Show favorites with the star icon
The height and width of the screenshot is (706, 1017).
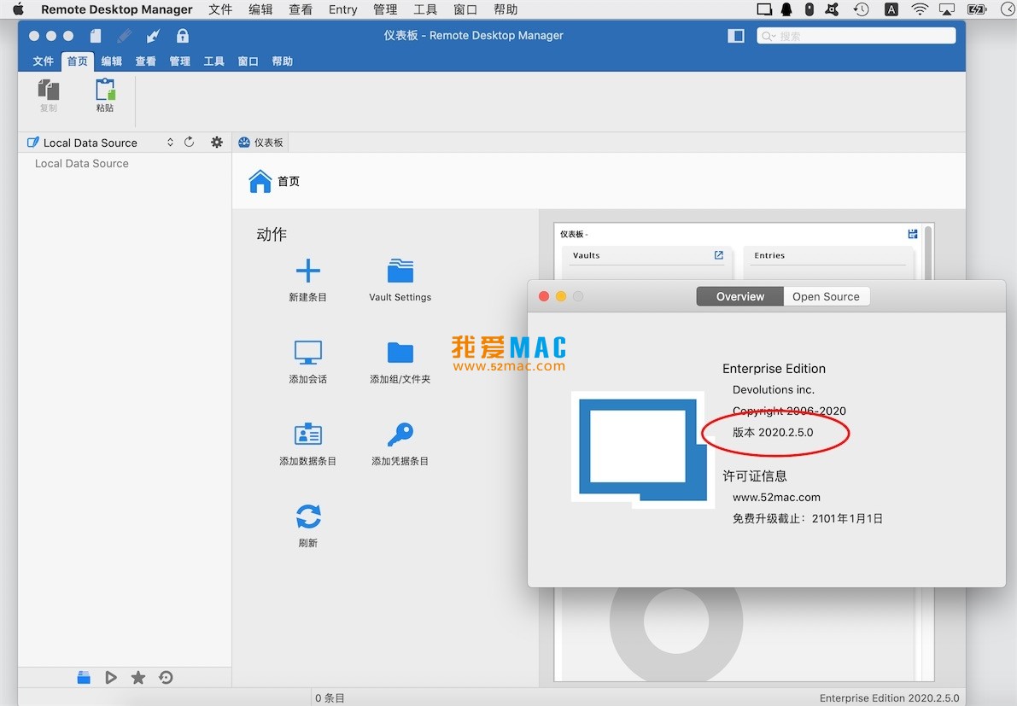pyautogui.click(x=138, y=677)
